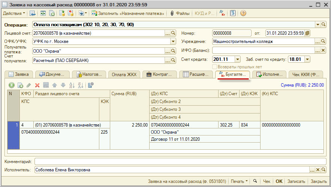The height and width of the screenshot is (187, 331).
Task: Open the Печать dropdown
Action: coord(239,181)
